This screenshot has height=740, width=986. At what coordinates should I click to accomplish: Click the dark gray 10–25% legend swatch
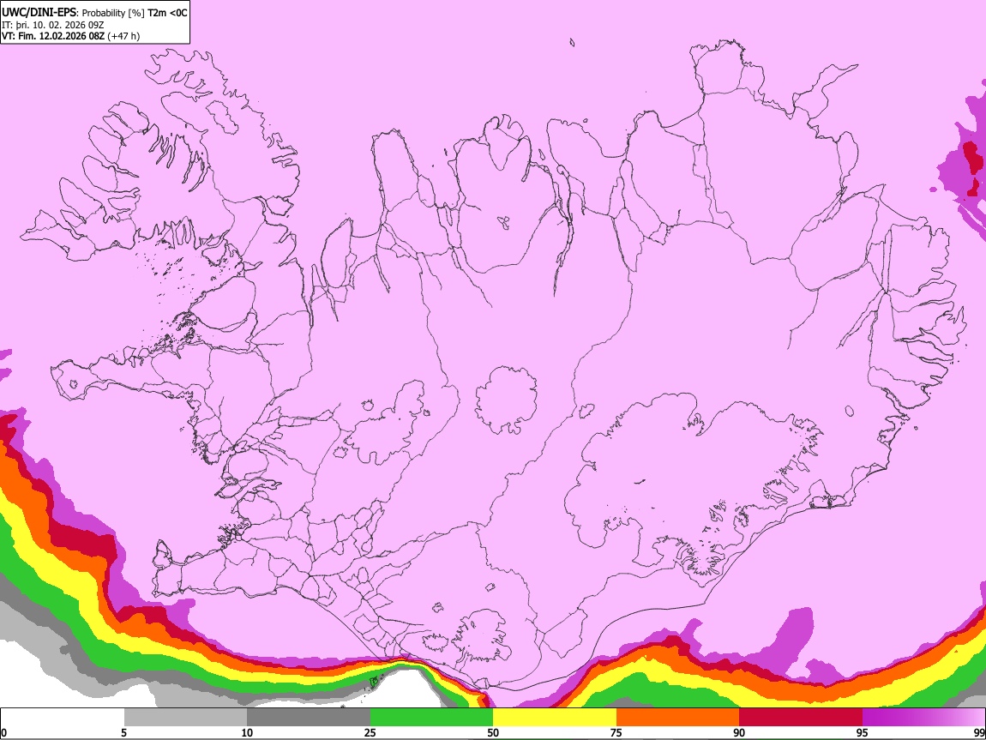pyautogui.click(x=309, y=718)
